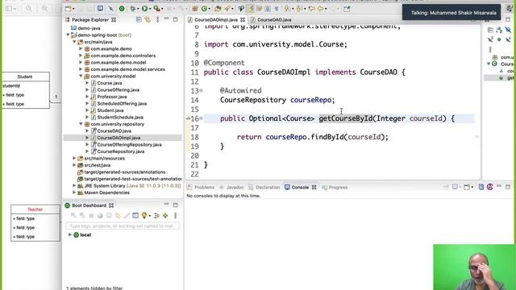Collapse the src/main/java folder

tap(74, 42)
